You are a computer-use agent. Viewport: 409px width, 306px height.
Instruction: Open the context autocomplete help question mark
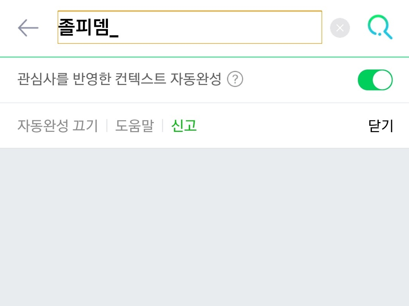[x=235, y=80]
